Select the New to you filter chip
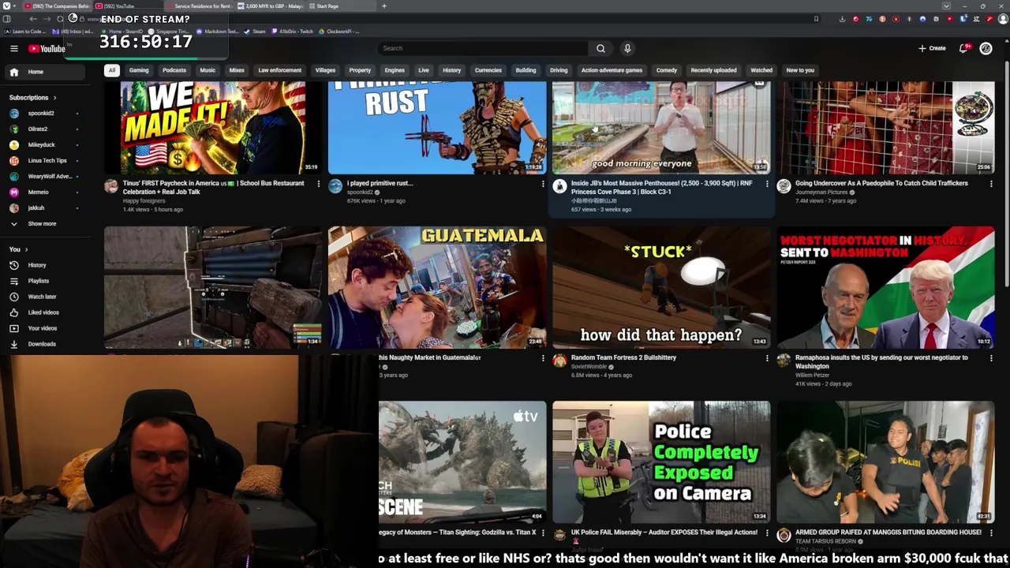Image resolution: width=1010 pixels, height=568 pixels. [x=800, y=70]
